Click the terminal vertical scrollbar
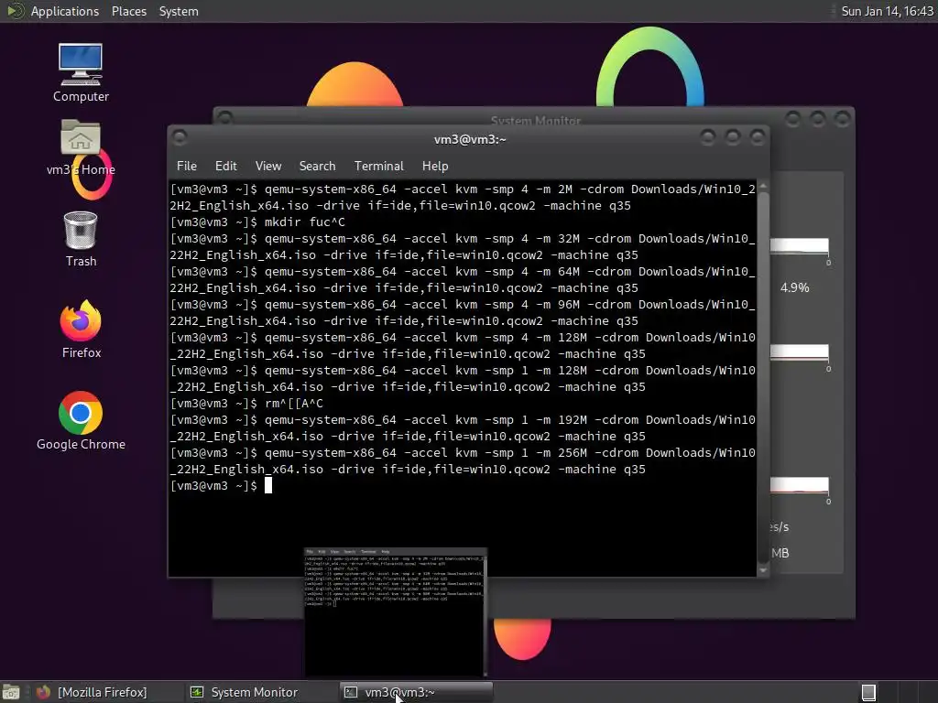This screenshot has width=938, height=703. [x=763, y=378]
